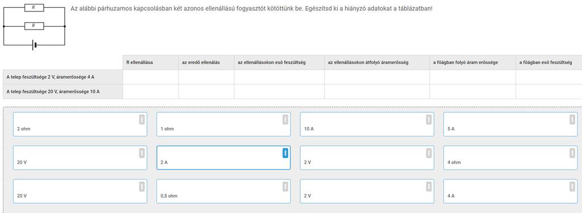Click 'az ellenállásokon átfolyó áramerősség' column header
The width and height of the screenshot is (582, 213).
click(377, 62)
